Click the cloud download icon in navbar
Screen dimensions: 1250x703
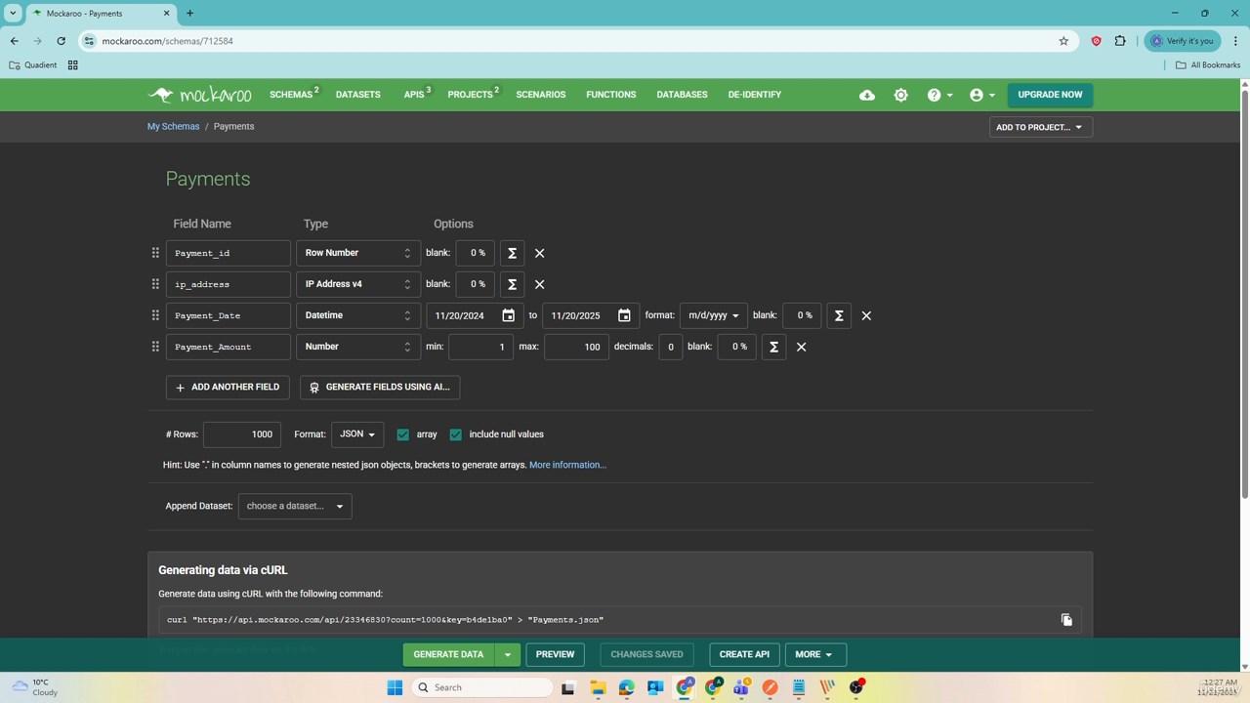coord(866,95)
